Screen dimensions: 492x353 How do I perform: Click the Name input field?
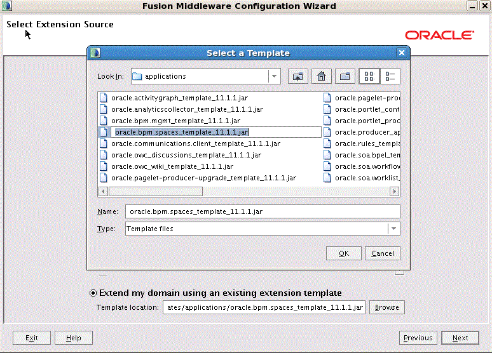coord(263,211)
